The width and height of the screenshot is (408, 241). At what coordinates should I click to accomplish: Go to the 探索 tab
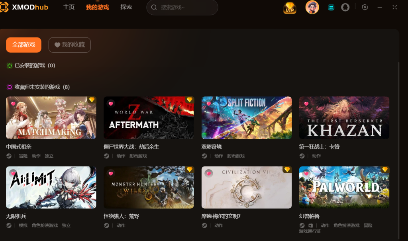click(126, 7)
